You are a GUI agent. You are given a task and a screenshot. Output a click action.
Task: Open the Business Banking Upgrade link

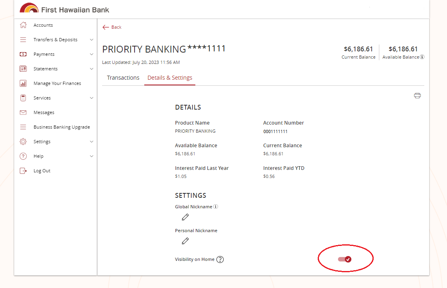click(x=62, y=127)
